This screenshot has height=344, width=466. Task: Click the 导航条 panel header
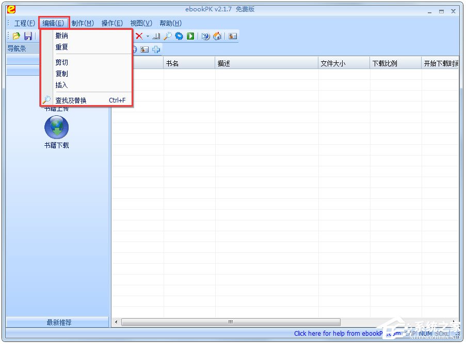23,48
